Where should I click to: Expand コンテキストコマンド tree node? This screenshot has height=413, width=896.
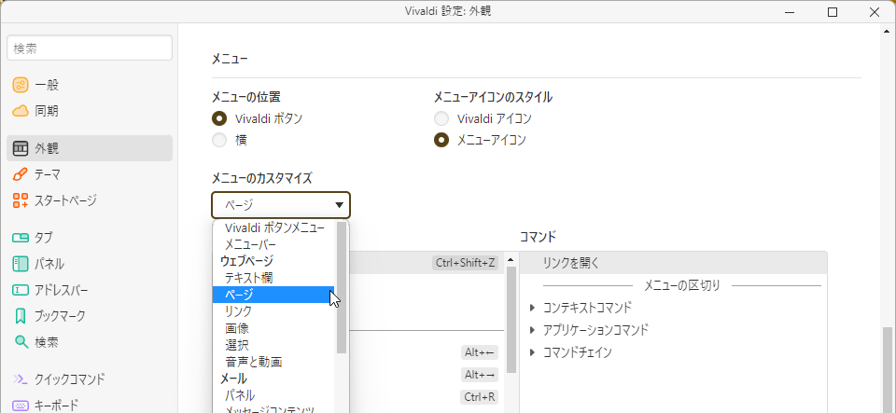click(x=533, y=308)
